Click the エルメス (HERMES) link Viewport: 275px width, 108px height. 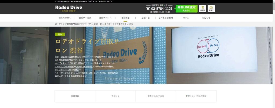(64, 67)
